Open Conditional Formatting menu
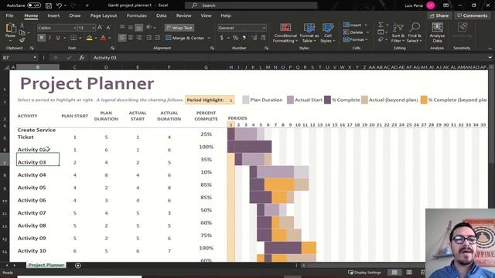Image resolution: width=495 pixels, height=278 pixels. coord(285,32)
